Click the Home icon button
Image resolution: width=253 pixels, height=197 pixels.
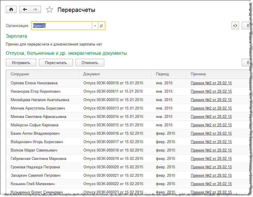[x=11, y=10]
